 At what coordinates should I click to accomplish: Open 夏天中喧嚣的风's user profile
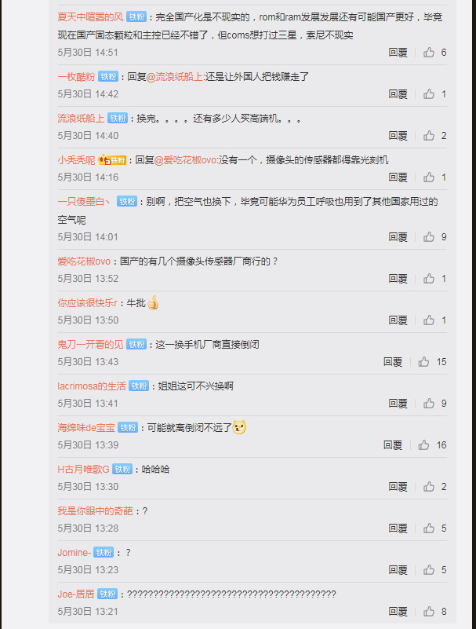click(90, 16)
